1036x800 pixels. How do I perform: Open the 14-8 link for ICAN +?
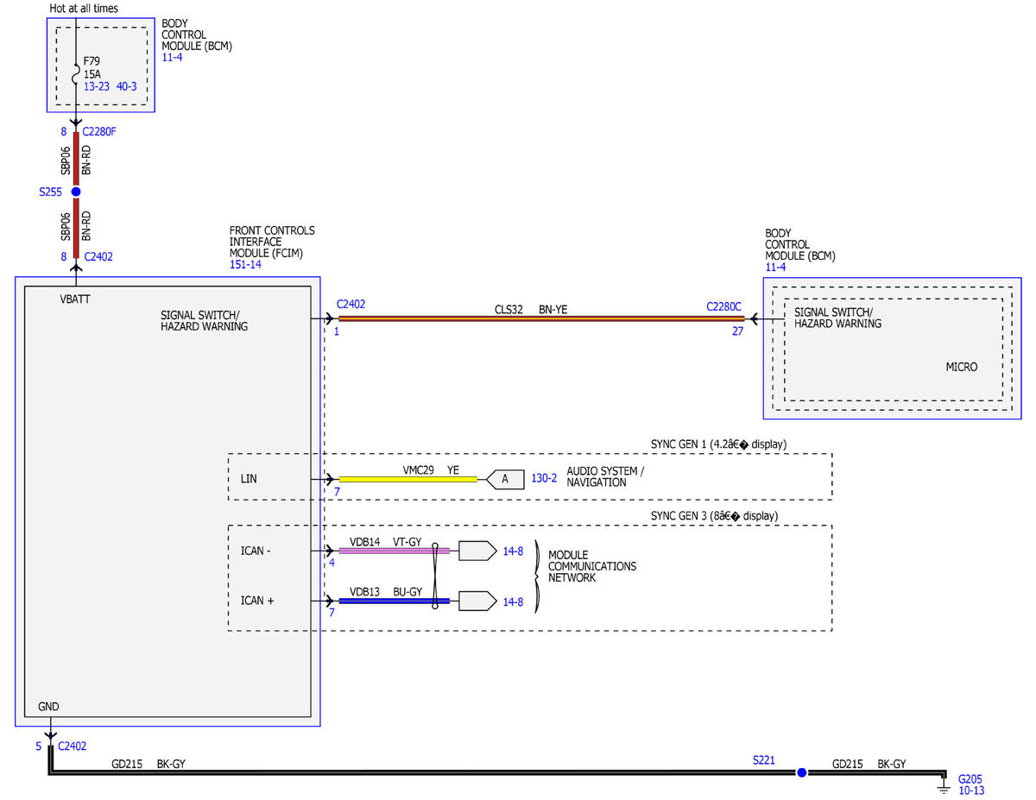click(x=513, y=601)
